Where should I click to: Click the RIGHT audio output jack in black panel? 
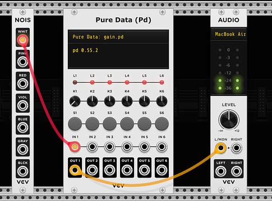tap(236, 171)
